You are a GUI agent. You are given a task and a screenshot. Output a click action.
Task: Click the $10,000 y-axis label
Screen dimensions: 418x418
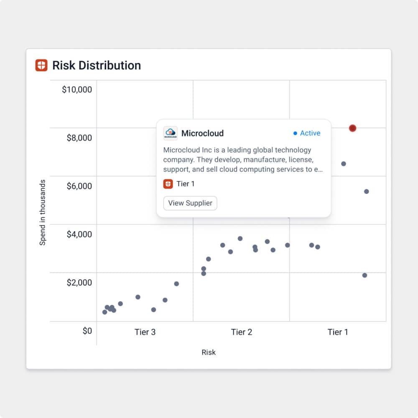[x=77, y=89]
